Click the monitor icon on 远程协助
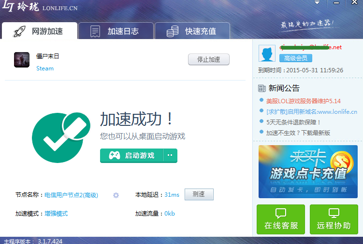Image resolution: width=363 pixels, height=244 pixels. point(334,213)
